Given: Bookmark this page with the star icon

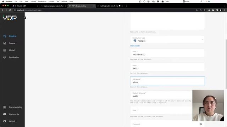Looking at the screenshot, I should pos(205,10).
